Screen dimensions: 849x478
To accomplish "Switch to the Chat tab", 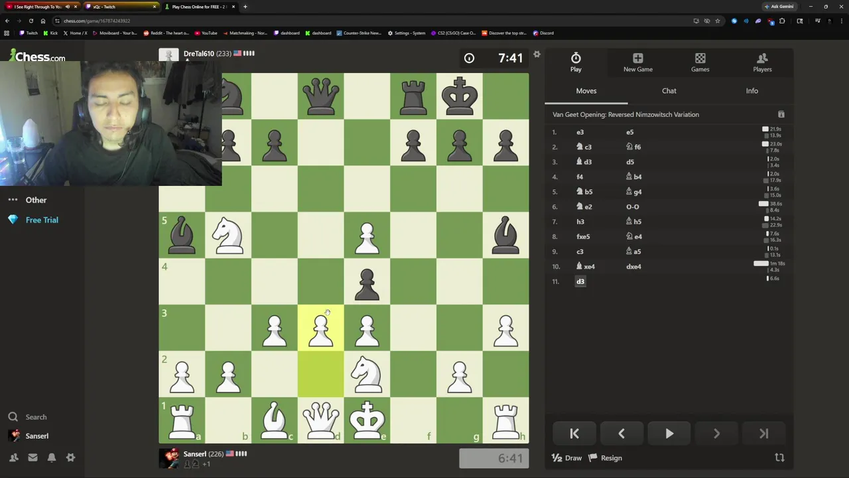I will [669, 91].
